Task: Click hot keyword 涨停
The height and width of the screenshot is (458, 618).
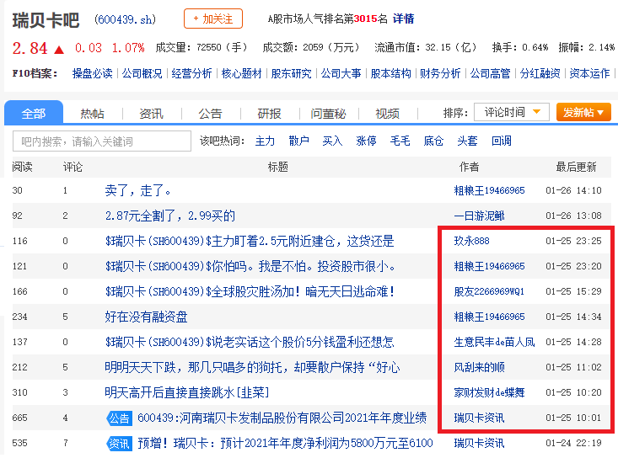Action: (x=366, y=141)
